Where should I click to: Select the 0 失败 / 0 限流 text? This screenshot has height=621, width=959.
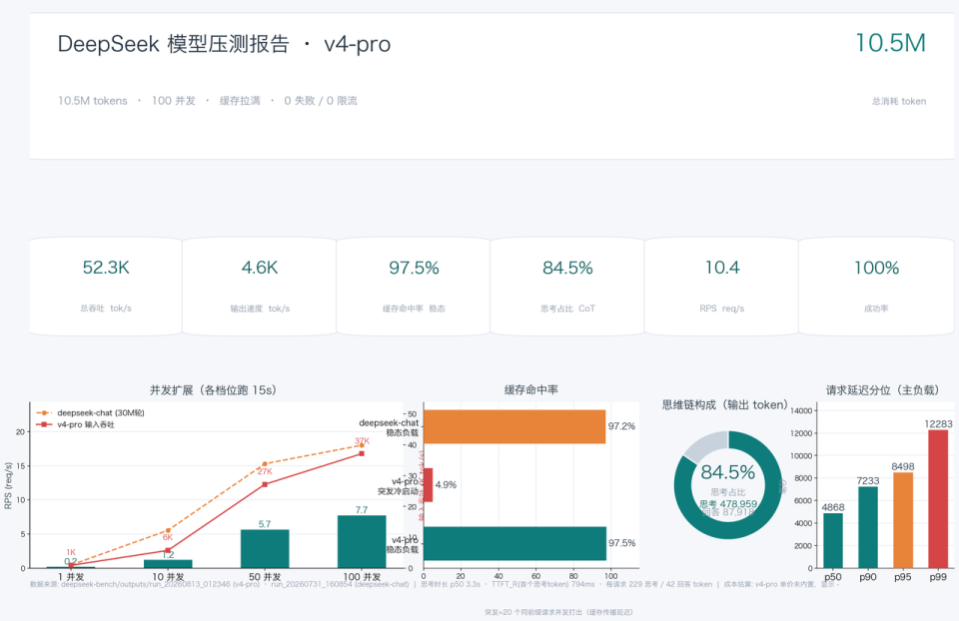pos(321,101)
